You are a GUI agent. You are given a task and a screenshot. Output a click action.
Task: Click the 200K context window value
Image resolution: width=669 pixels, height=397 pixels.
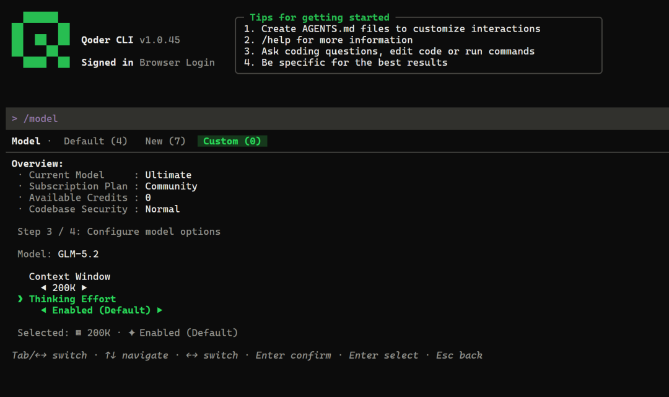[x=64, y=288]
